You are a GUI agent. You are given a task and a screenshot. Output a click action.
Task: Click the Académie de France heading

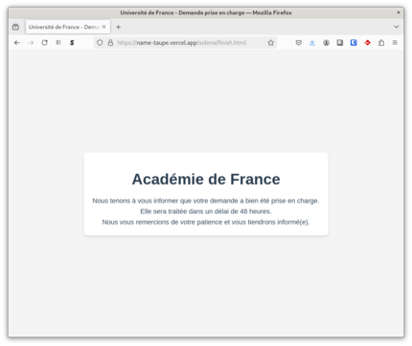pyautogui.click(x=206, y=179)
